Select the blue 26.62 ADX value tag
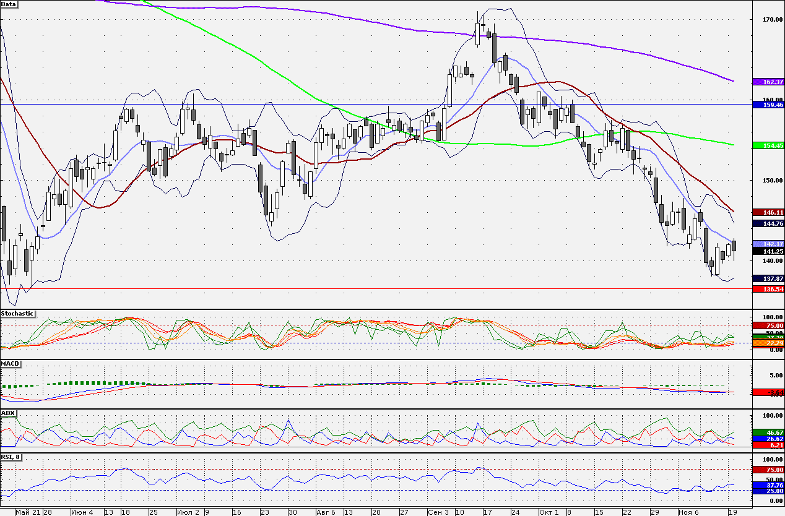 pyautogui.click(x=768, y=439)
